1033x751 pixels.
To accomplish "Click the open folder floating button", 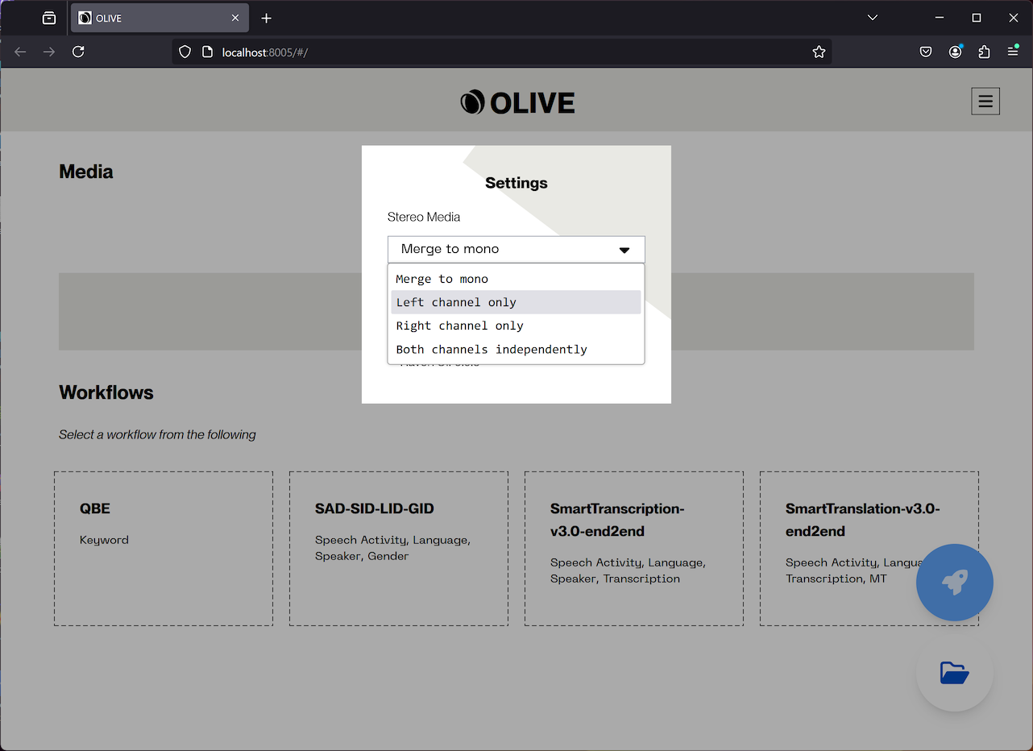I will (955, 673).
